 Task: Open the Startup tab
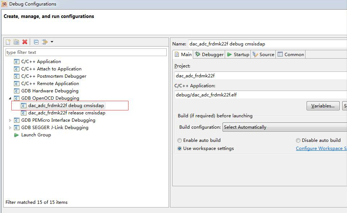pos(238,54)
